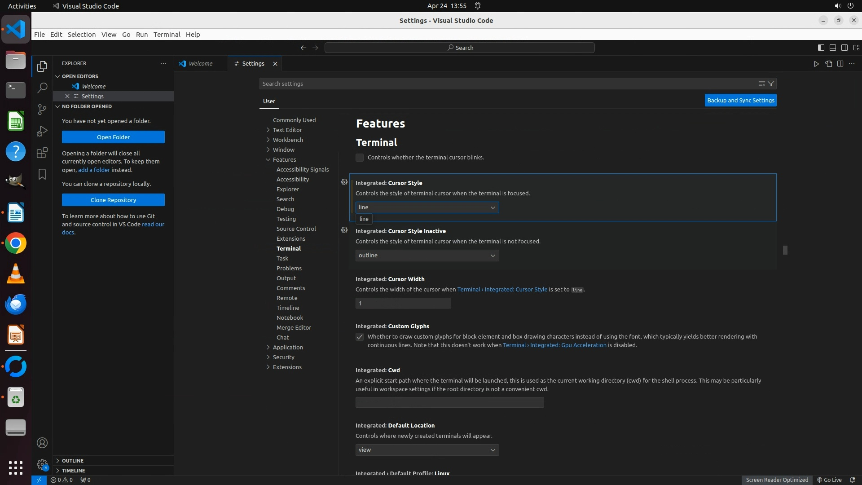Open the Terminal menu

167,35
